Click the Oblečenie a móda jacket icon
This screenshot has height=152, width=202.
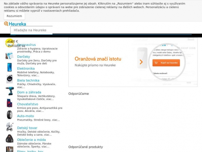point(9,138)
